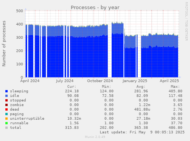Click idle current value 90.08
Viewport: 190px width, 141px height.
click(73, 96)
